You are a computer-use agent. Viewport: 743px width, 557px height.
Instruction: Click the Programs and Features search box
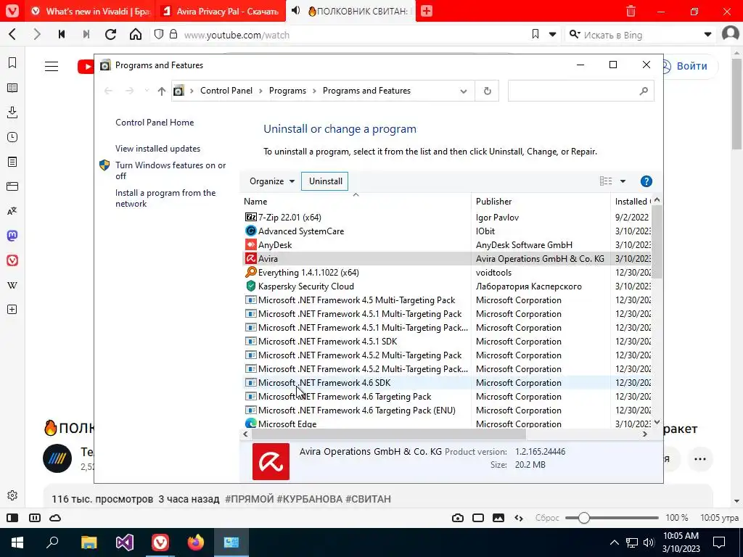coord(580,91)
